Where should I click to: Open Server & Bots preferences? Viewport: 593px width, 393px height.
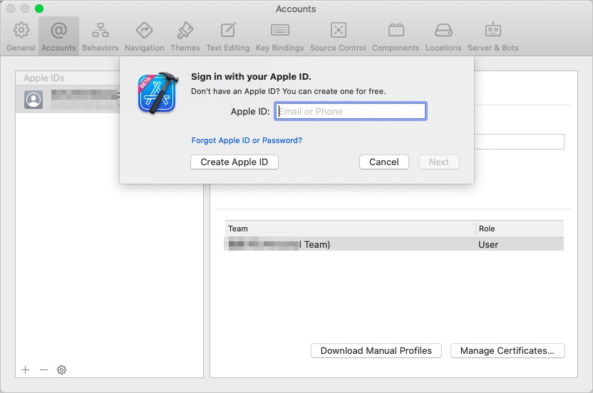click(493, 36)
